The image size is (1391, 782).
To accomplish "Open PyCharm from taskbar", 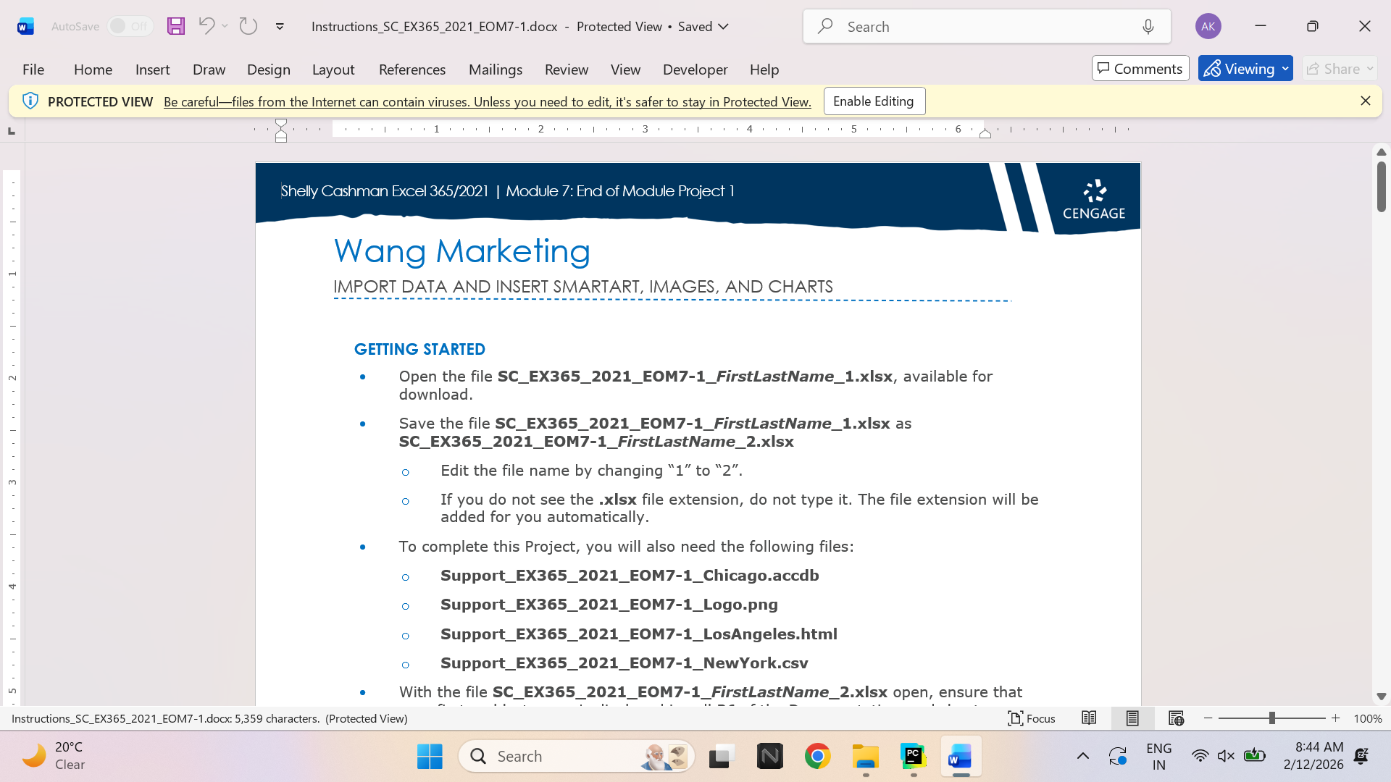I will (x=914, y=757).
